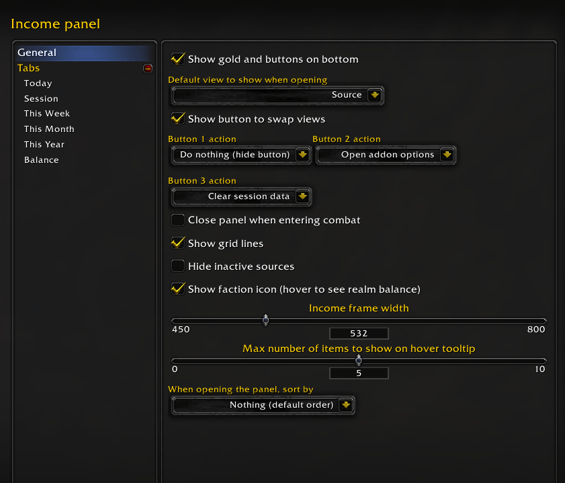Click the Button 3 action arrow icon
This screenshot has width=565, height=483.
pyautogui.click(x=303, y=196)
